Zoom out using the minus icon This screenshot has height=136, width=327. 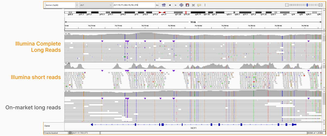pos(287,5)
